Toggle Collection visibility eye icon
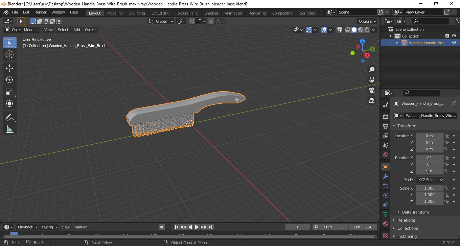The image size is (460, 246). 454,36
